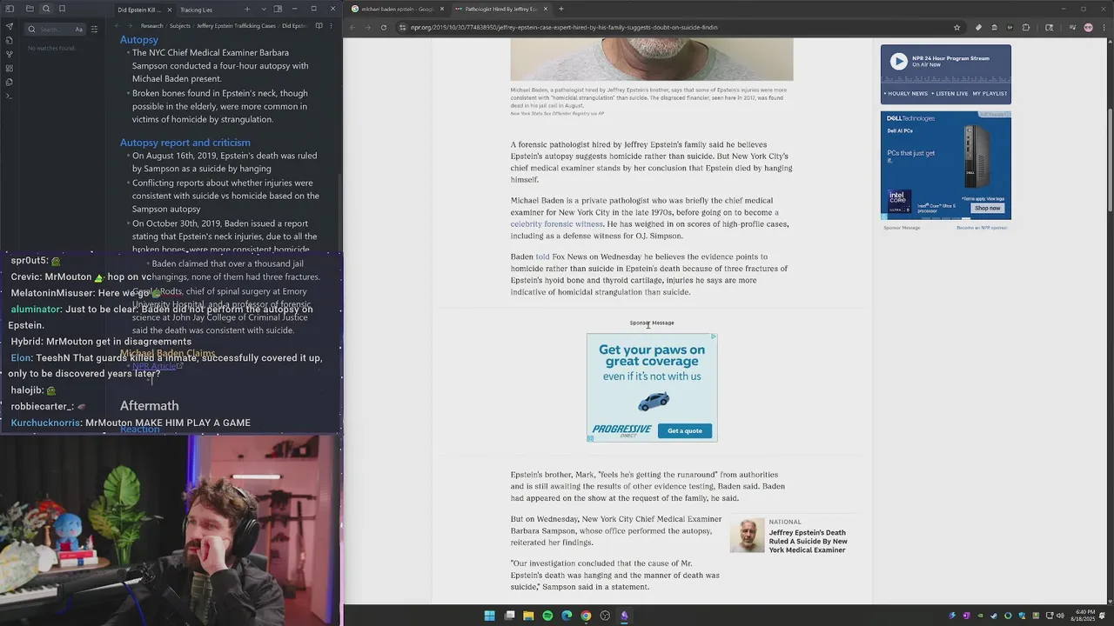1114x626 pixels.
Task: Toggle the Obsidian left sidebar
Action: [x=10, y=9]
